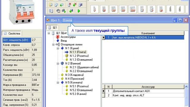
Task: Click the Материал проводника value Медь
Action: tap(36, 90)
